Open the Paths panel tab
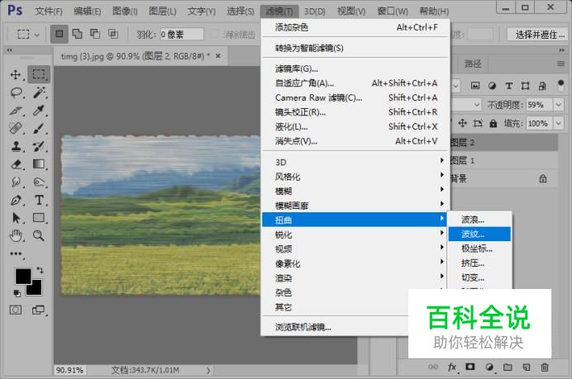The image size is (572, 379). click(473, 64)
